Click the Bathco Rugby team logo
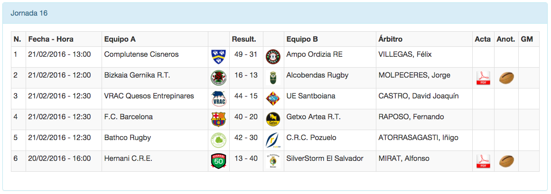Viewport: 551px width, 194px height. tap(218, 140)
